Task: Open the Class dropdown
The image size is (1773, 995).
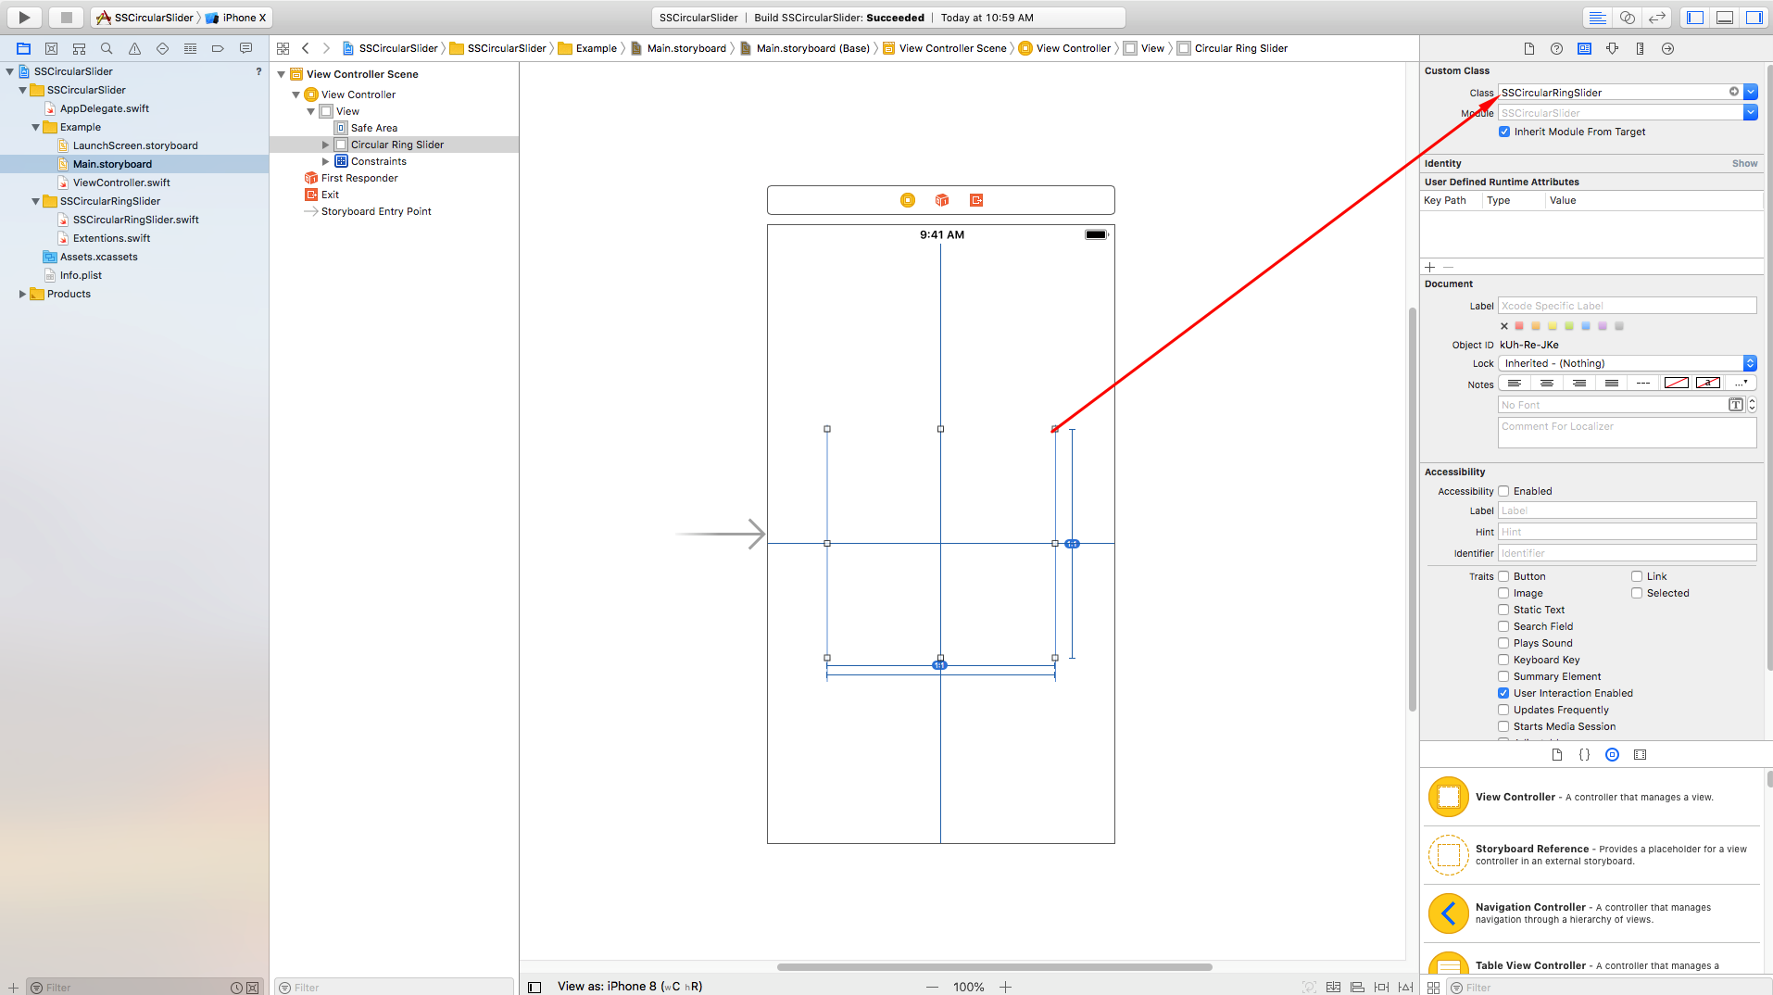Action: pos(1751,92)
